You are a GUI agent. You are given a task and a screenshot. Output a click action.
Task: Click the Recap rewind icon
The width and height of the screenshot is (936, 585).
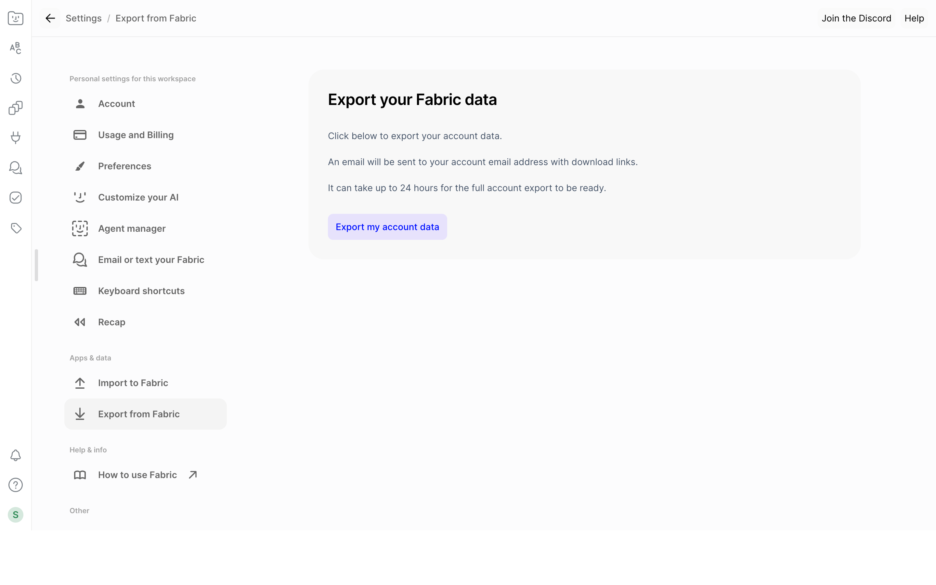tap(80, 322)
